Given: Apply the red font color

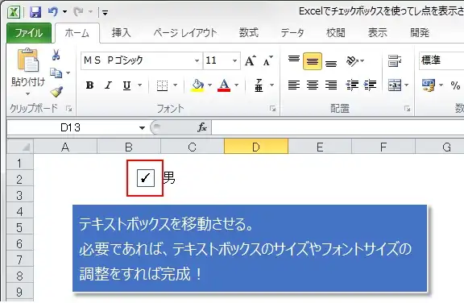Looking at the screenshot, I should coord(224,85).
